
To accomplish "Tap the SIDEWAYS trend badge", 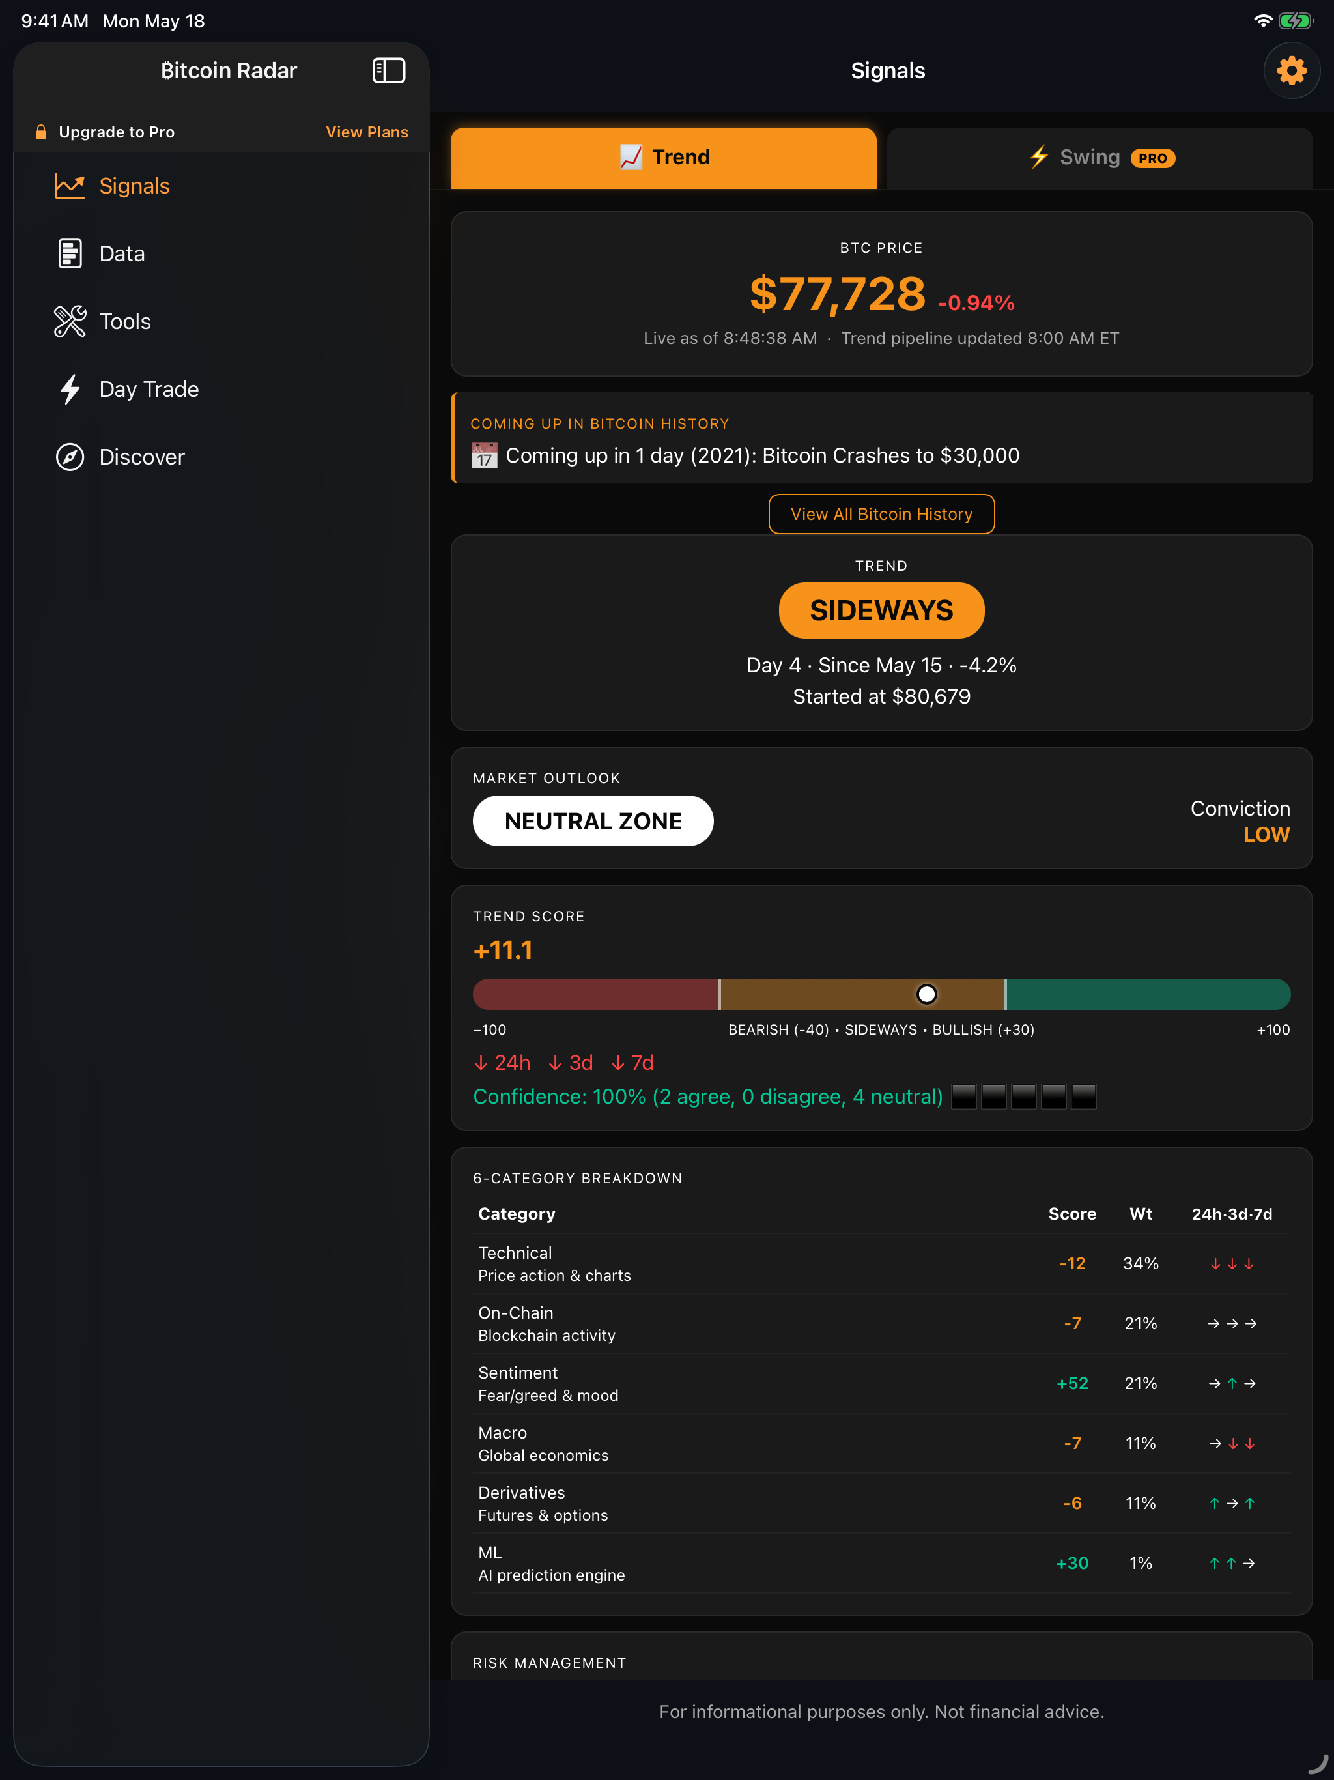I will tap(882, 610).
